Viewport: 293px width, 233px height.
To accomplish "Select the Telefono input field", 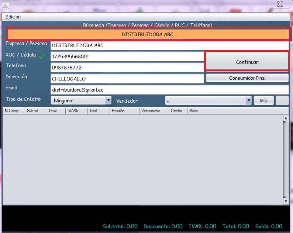I will tap(127, 68).
